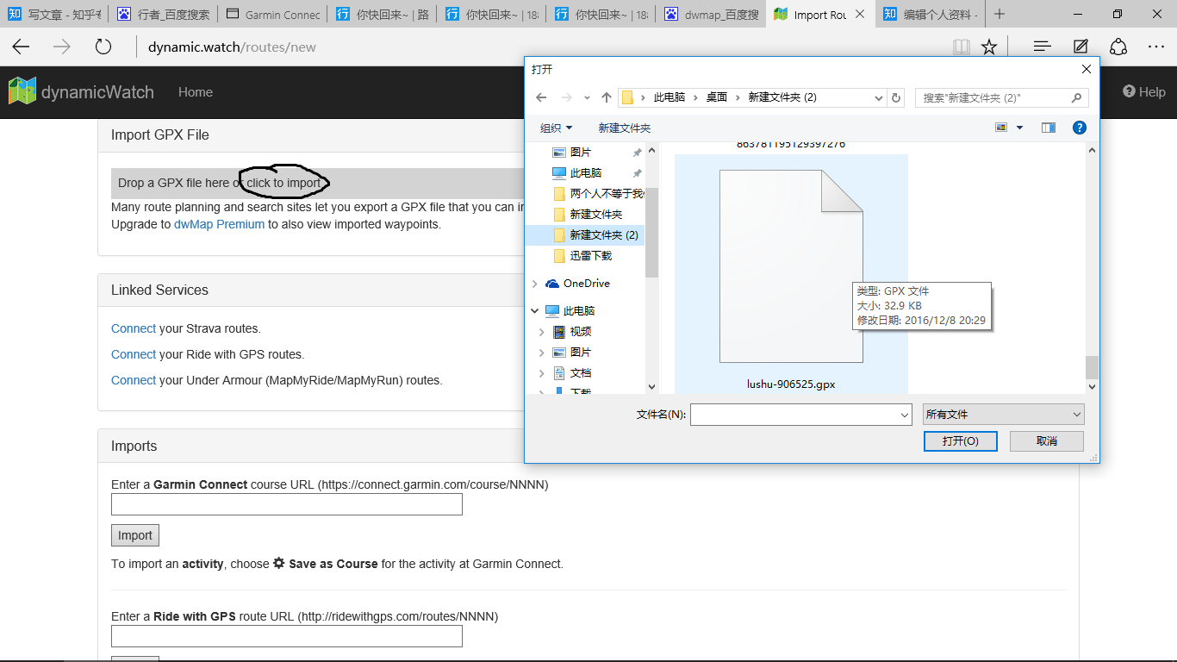Open the Edge Hub lines icon
1177x662 pixels.
1042,47
